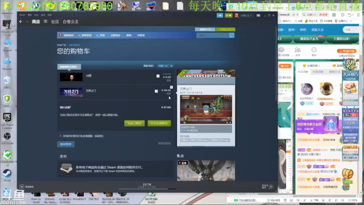The image size is (364, 205).
Task: Open the Steam menu in title bar
Action: (x=22, y=15)
